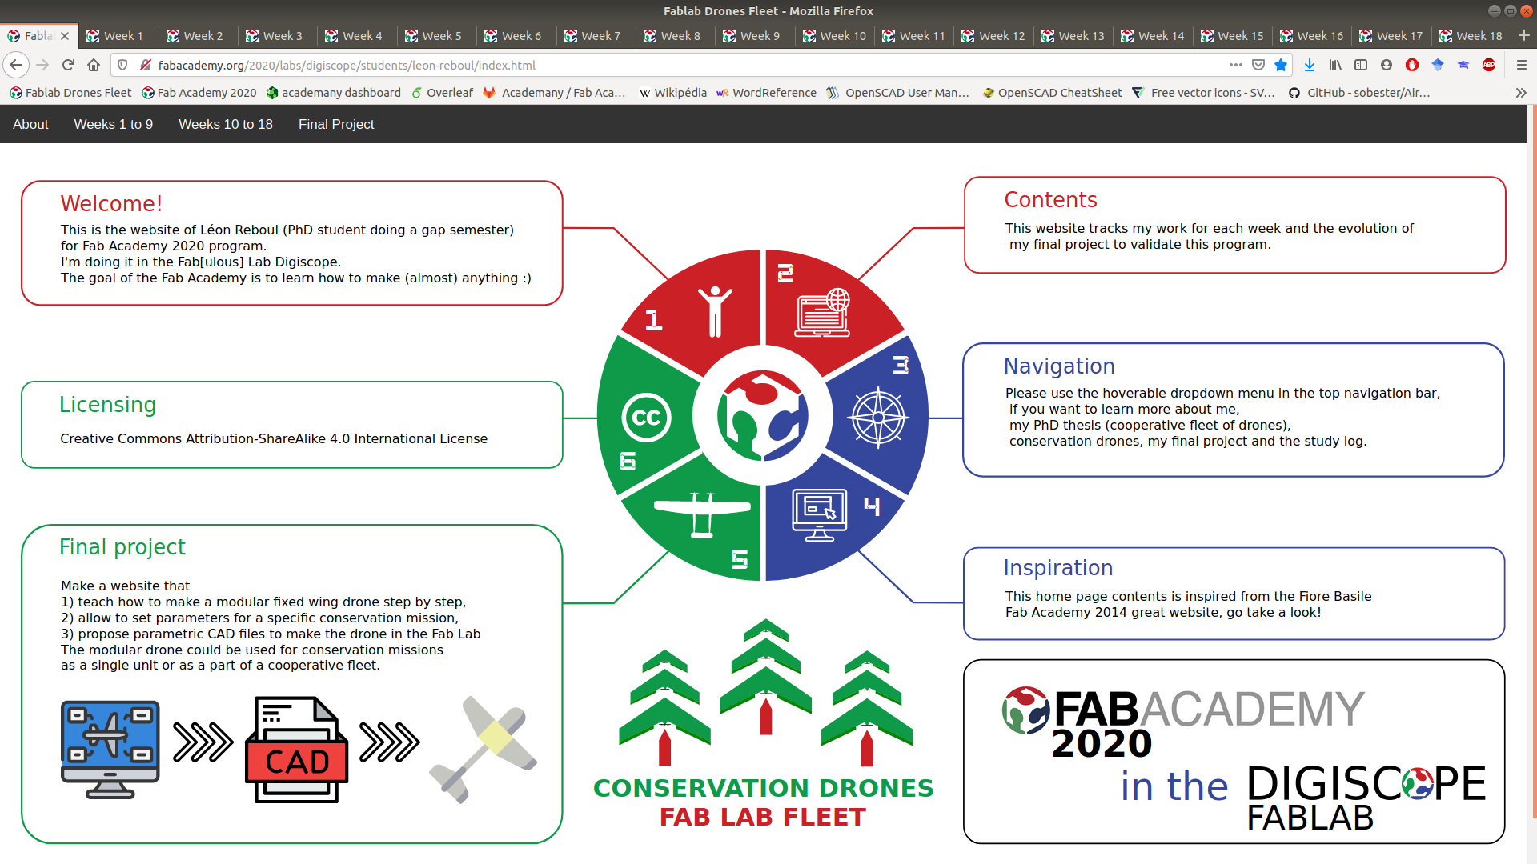Click the Adblock Plus ABP icon
This screenshot has height=864, width=1537.
click(1489, 65)
